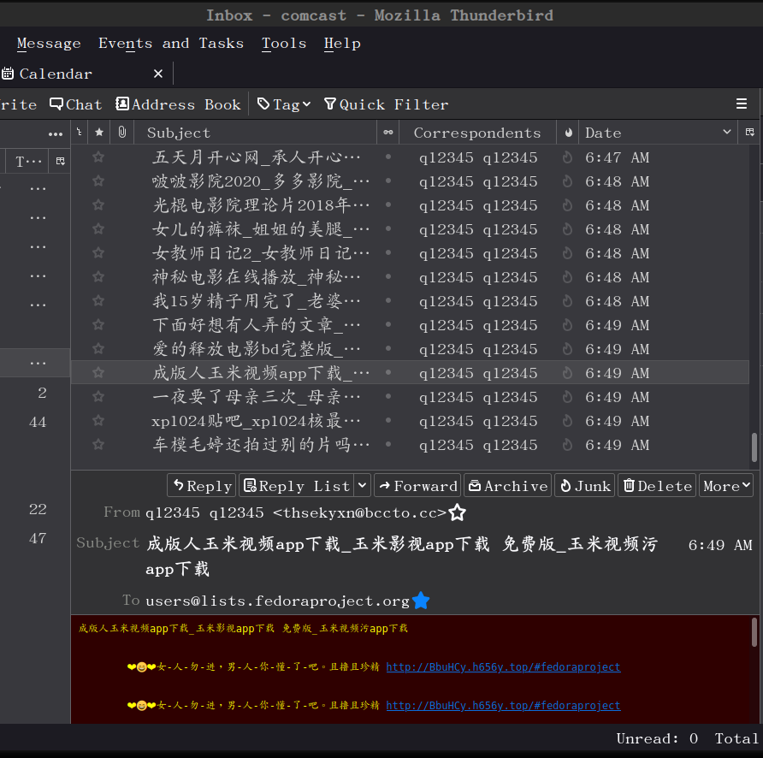Open the Help menu

tap(342, 44)
